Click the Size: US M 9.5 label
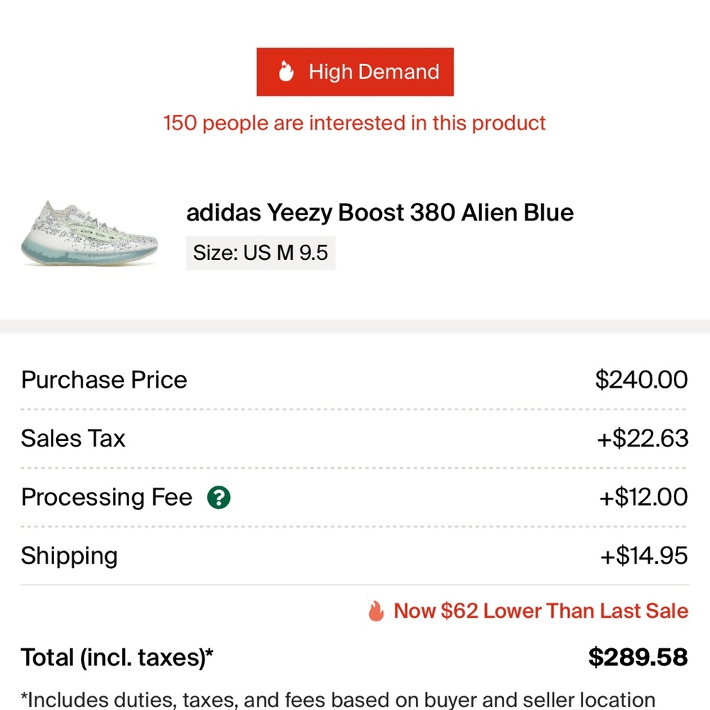 coord(260,253)
